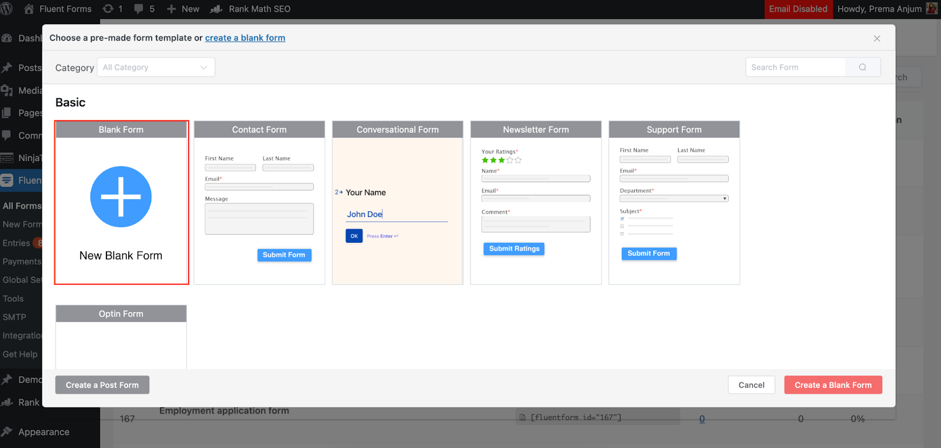This screenshot has width=941, height=448.
Task: Open the Rank Math SEO icon in admin bar
Action: (x=216, y=9)
